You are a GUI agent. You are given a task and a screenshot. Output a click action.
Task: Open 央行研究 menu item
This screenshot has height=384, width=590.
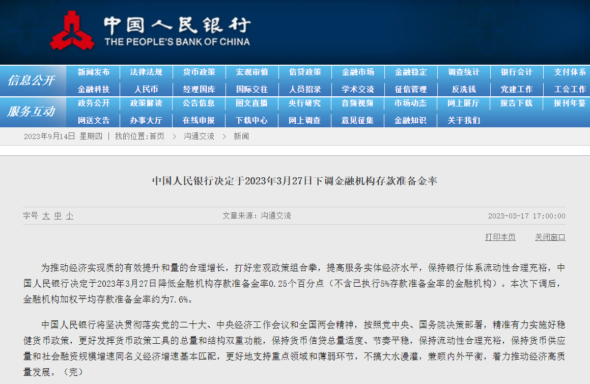305,103
